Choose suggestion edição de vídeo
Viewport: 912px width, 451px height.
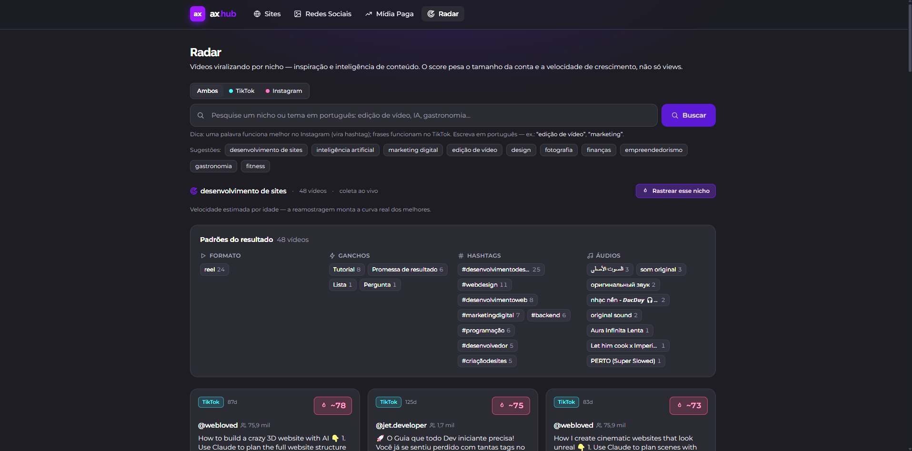[x=474, y=150]
